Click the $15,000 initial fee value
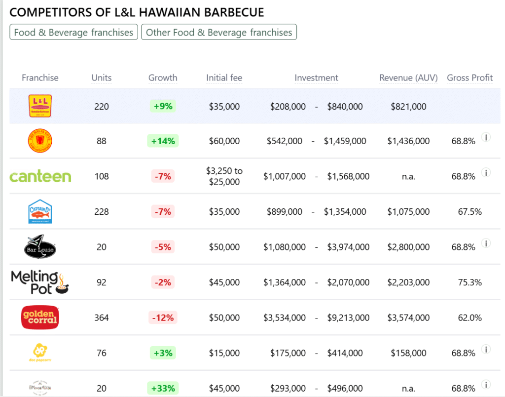The image size is (505, 397). tap(224, 353)
